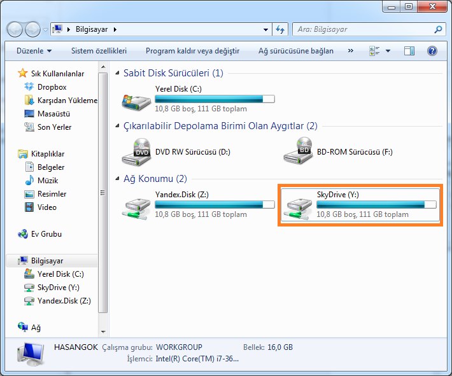Collapse the Ağ Konumu group
Screen dimensions: 452x376
117,179
